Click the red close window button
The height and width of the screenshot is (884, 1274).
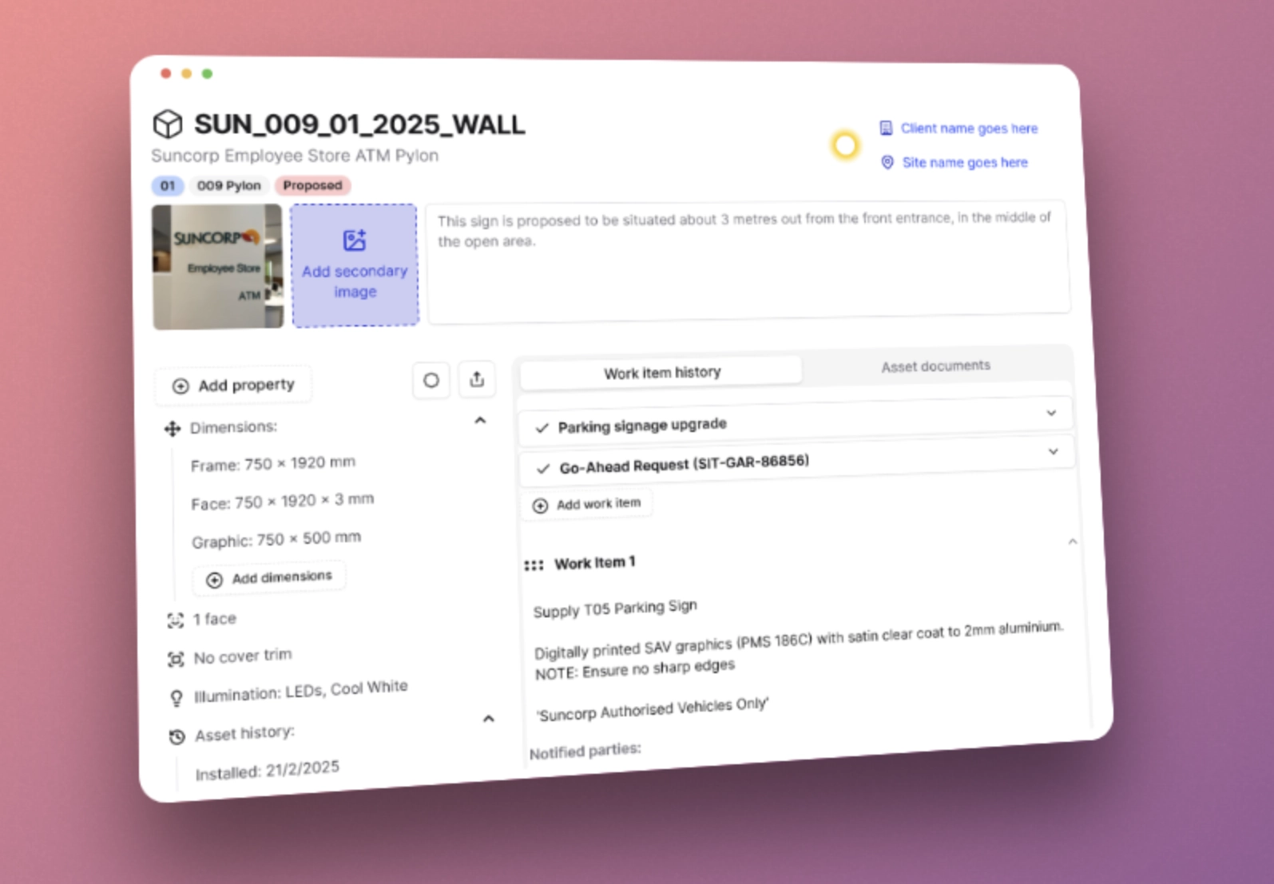click(165, 73)
